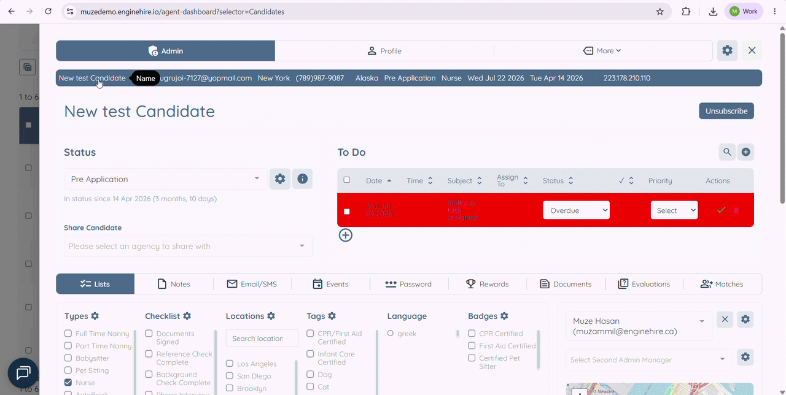Click the status info icon

pyautogui.click(x=302, y=178)
